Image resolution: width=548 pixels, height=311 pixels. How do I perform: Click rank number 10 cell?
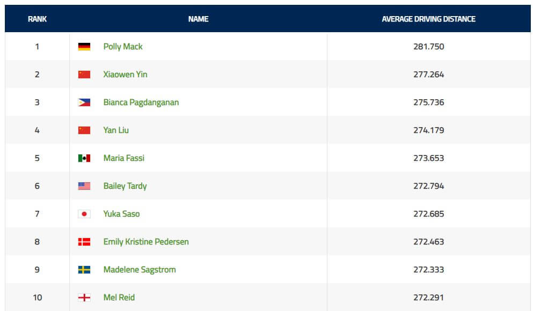37,298
